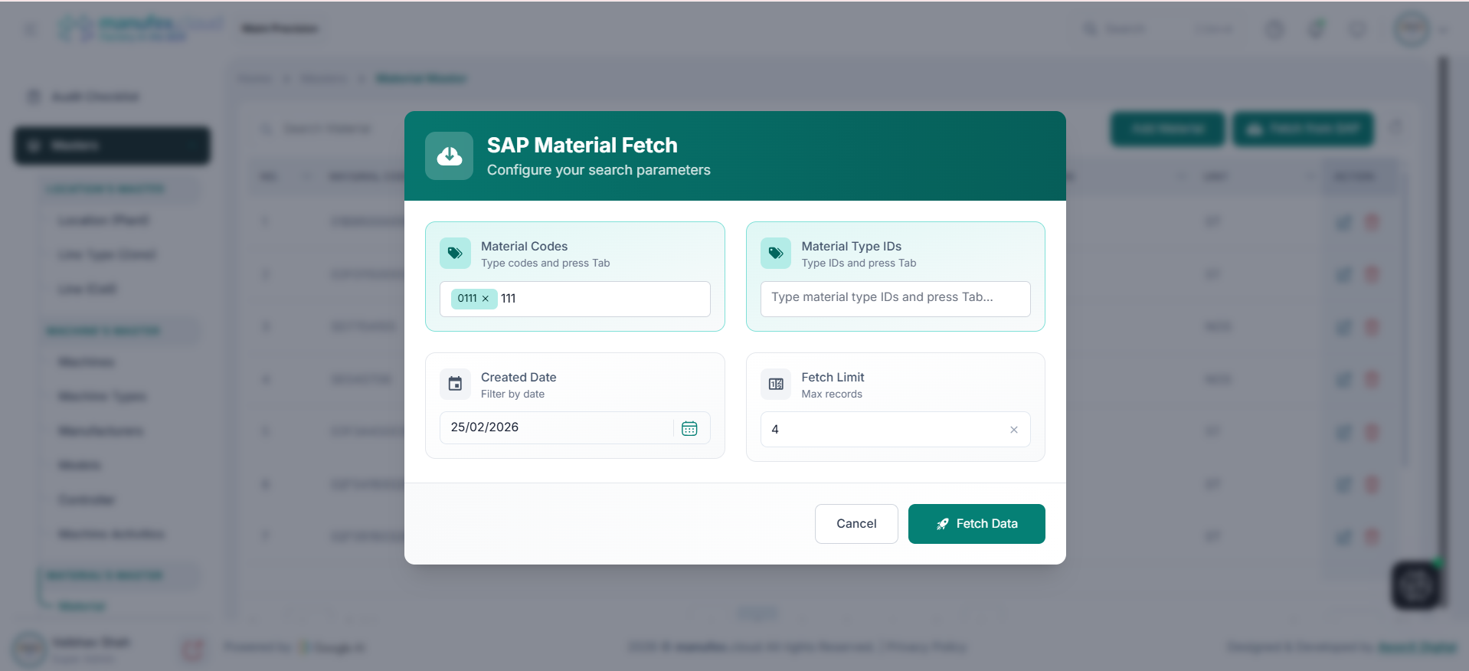The image size is (1469, 671).
Task: Clear the Fetch Limit value
Action: pos(1014,430)
